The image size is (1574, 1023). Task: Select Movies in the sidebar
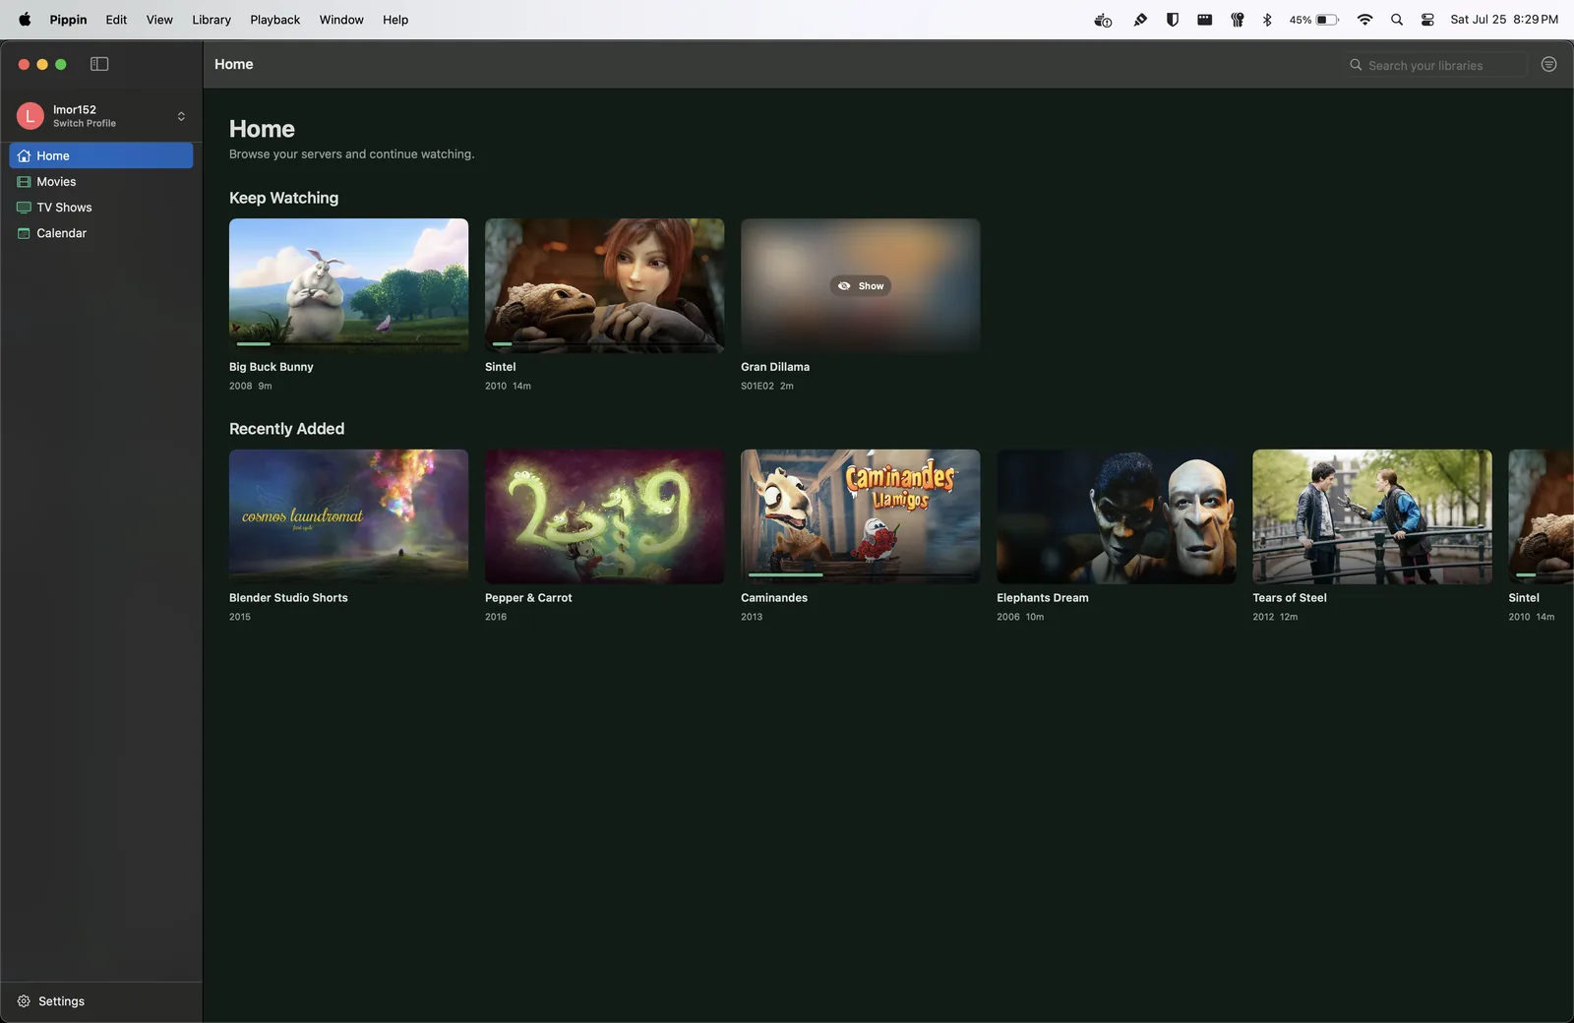pos(101,181)
